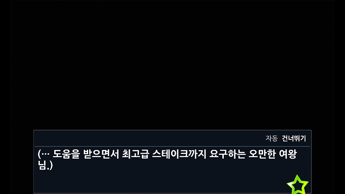The image size is (345, 194).
Task: Click the hollow center of the star icon
Action: tap(298, 185)
